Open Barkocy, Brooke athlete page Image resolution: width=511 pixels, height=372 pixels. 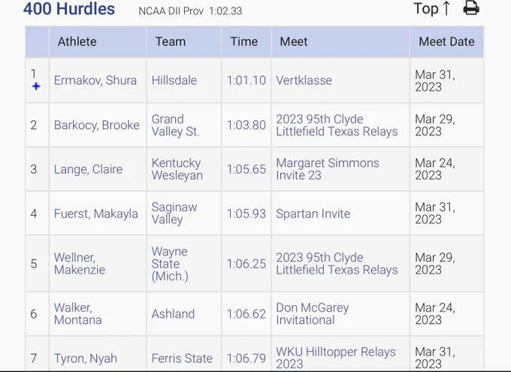point(97,126)
